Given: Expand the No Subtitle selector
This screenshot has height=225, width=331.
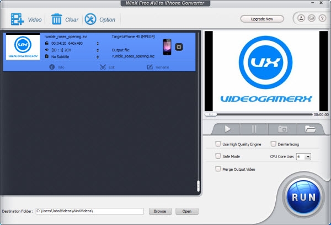Looking at the screenshot, I should pyautogui.click(x=98, y=56).
